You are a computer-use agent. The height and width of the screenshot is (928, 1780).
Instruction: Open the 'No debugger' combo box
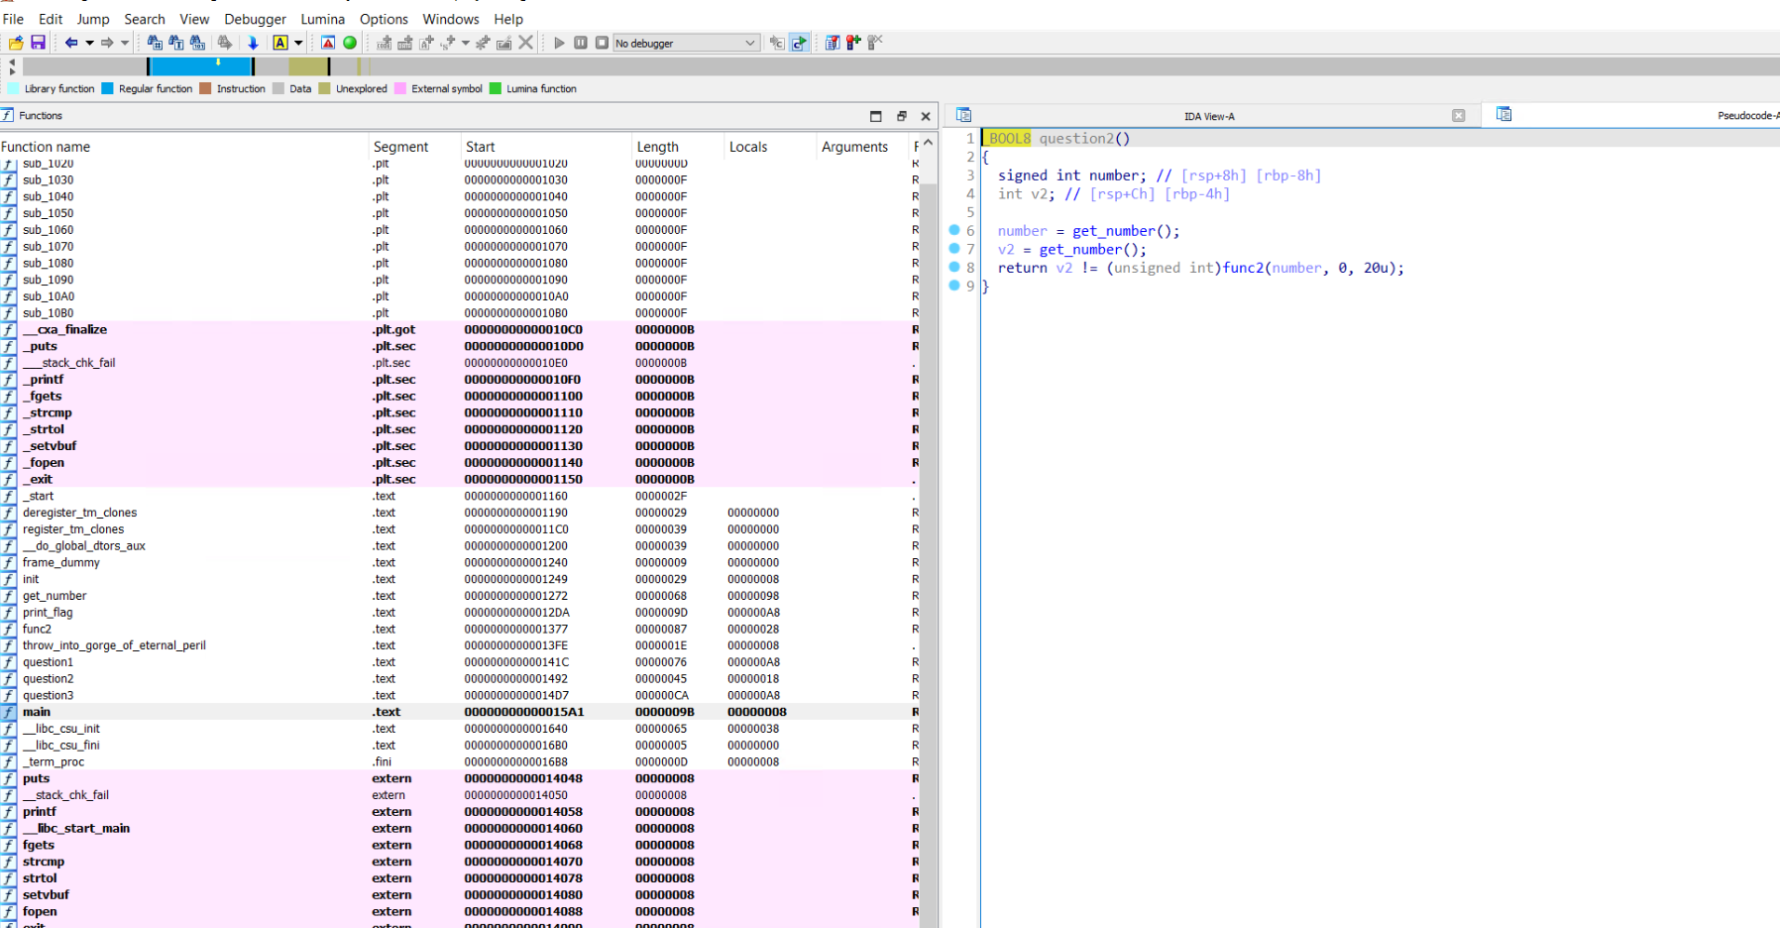click(x=686, y=43)
